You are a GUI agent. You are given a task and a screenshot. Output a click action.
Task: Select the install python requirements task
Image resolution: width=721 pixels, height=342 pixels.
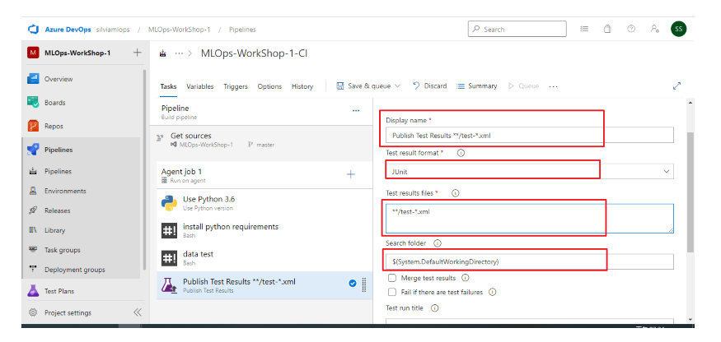click(x=265, y=230)
